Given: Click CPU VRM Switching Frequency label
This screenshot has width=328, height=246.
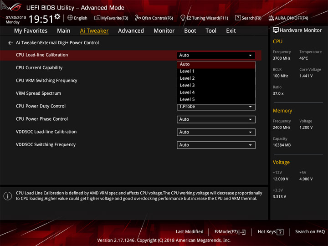Looking at the screenshot, I should (x=46, y=81).
